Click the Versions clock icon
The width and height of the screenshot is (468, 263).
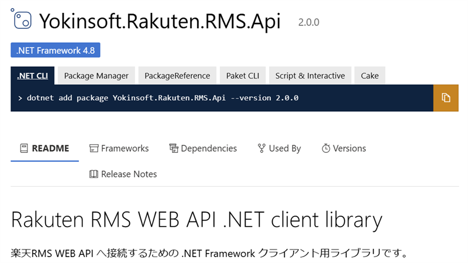[x=326, y=148]
